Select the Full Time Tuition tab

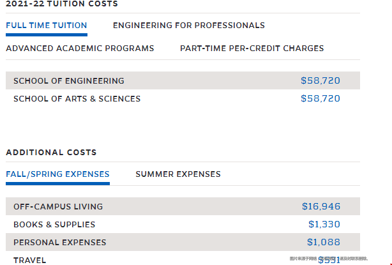click(x=47, y=26)
